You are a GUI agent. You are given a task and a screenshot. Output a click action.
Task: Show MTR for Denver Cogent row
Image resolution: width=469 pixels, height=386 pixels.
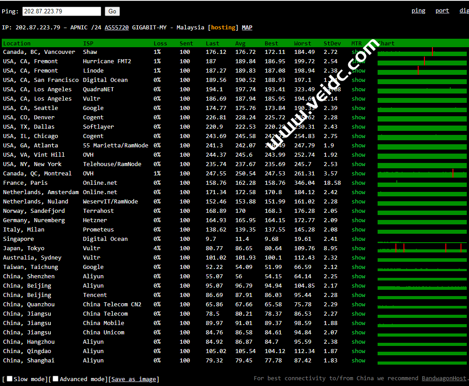tap(358, 118)
